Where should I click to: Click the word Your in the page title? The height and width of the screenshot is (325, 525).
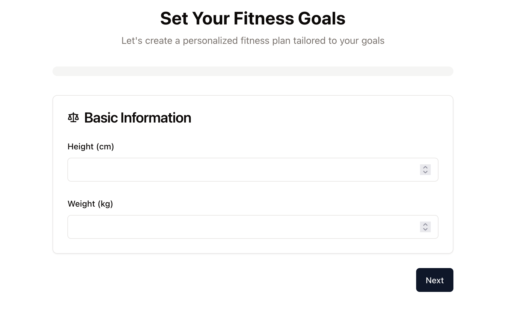pyautogui.click(x=211, y=18)
